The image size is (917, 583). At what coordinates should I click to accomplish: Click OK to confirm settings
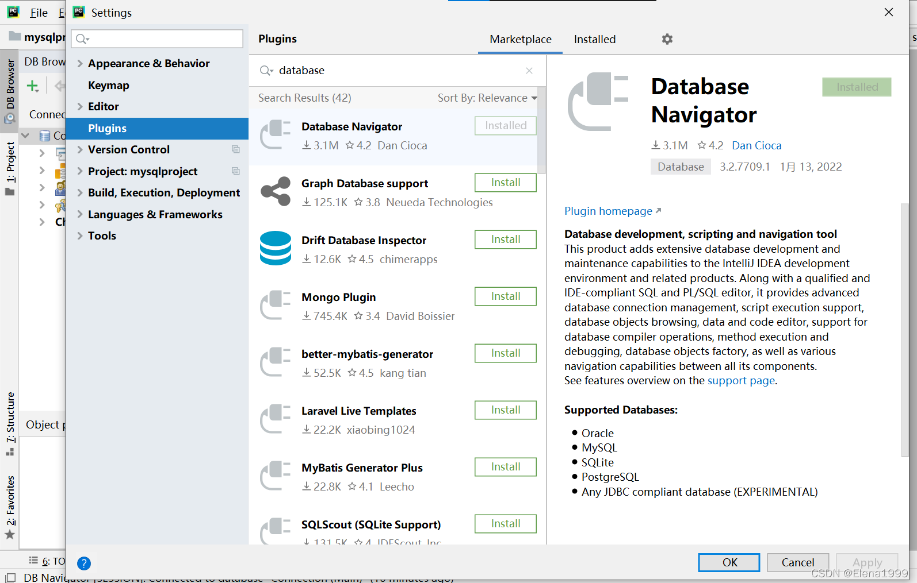tap(729, 562)
